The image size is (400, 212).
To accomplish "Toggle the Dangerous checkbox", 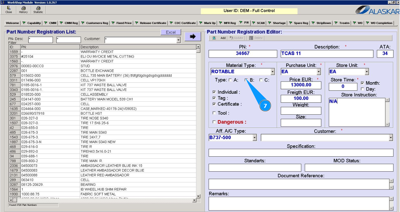I will pyautogui.click(x=214, y=122).
